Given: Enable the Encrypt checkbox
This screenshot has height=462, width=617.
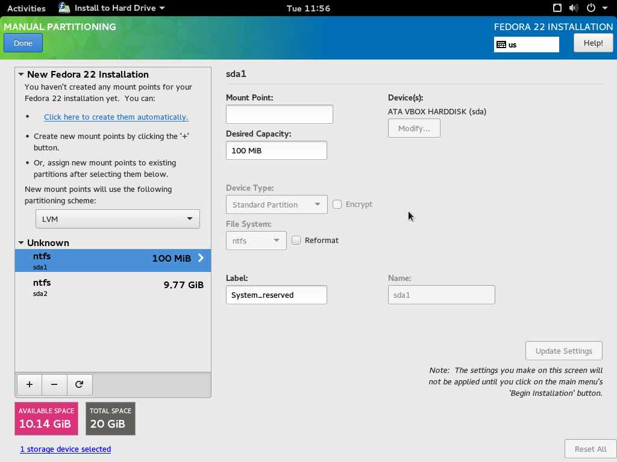Looking at the screenshot, I should click(x=337, y=205).
